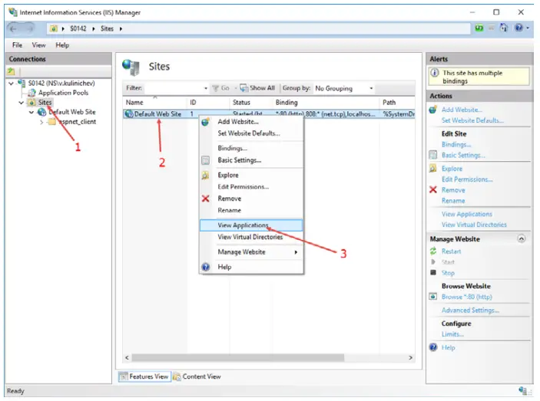Click the Show All filter icon
The width and height of the screenshot is (540, 401).
[243, 88]
